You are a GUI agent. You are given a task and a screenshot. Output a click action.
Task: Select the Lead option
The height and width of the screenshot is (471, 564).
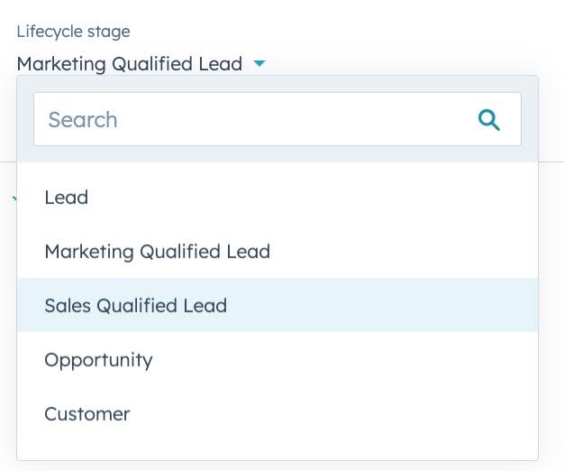[67, 198]
